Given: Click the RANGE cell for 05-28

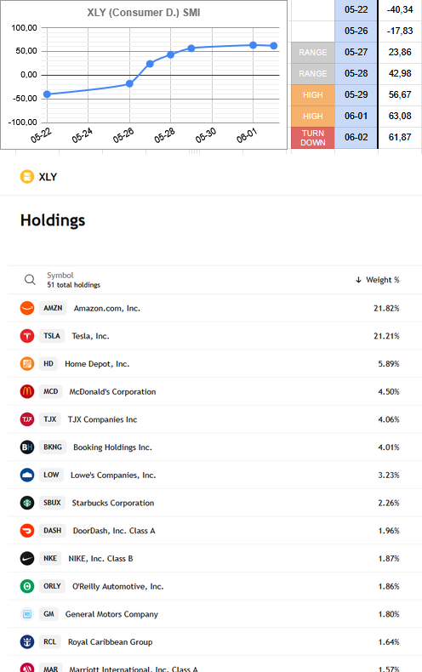Looking at the screenshot, I should coord(312,74).
